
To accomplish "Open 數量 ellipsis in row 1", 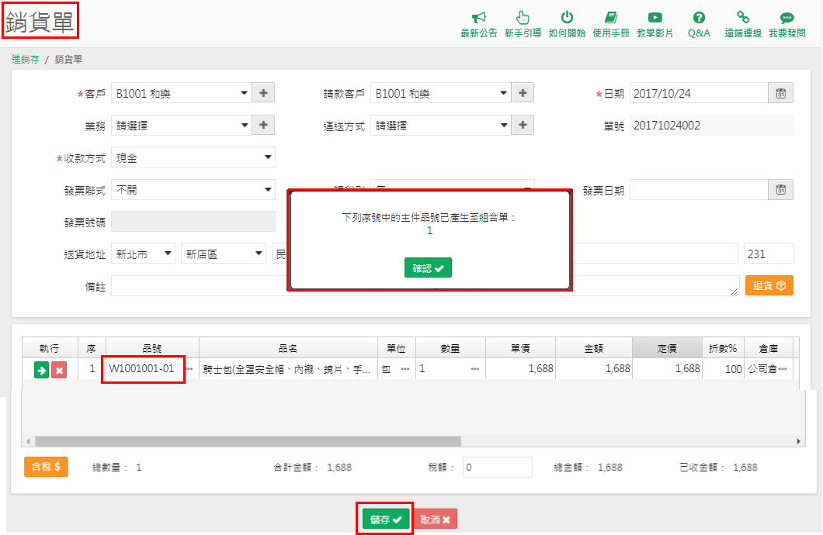I will click(474, 369).
